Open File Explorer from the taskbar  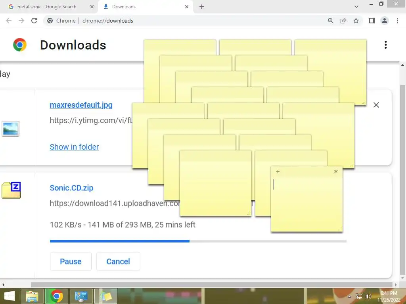pyautogui.click(x=32, y=296)
